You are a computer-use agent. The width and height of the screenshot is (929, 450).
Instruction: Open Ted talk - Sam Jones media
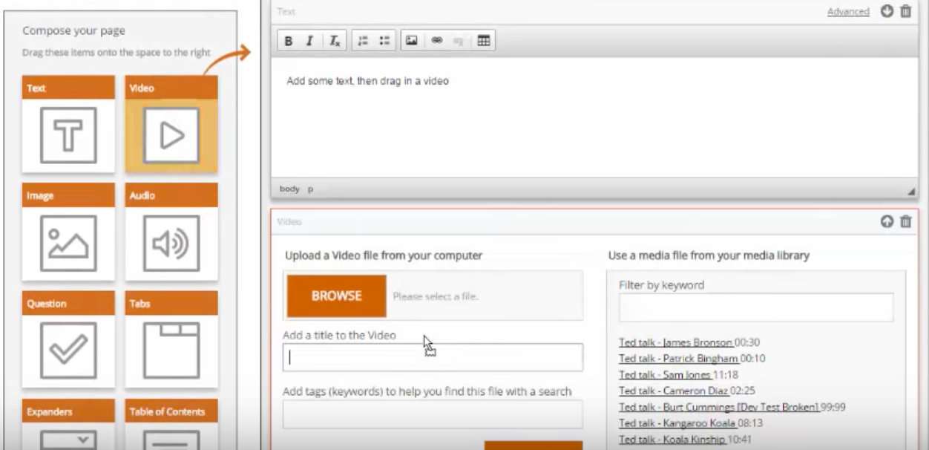click(x=666, y=375)
